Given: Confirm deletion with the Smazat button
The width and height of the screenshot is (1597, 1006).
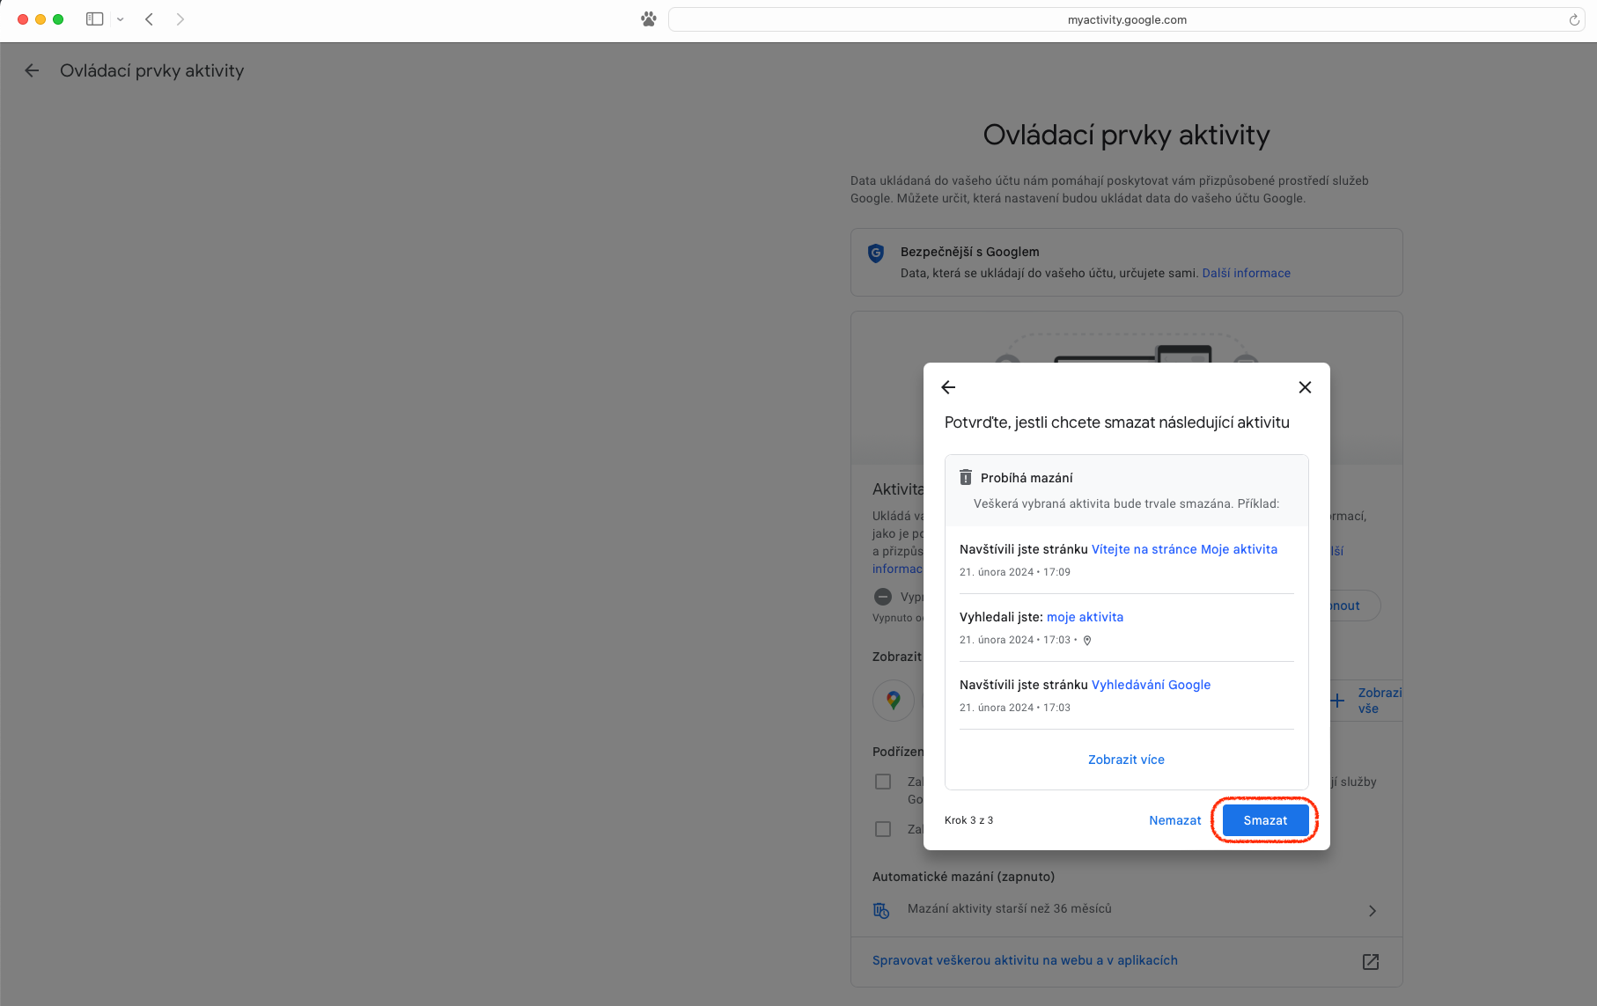Looking at the screenshot, I should coord(1265,820).
